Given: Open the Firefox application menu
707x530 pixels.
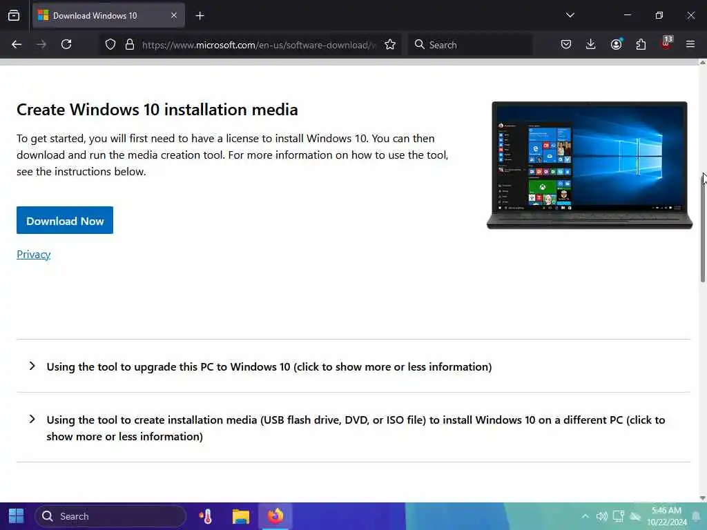Looking at the screenshot, I should tap(690, 44).
